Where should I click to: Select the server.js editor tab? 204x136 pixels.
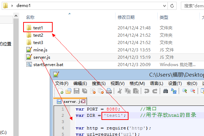click(x=70, y=101)
